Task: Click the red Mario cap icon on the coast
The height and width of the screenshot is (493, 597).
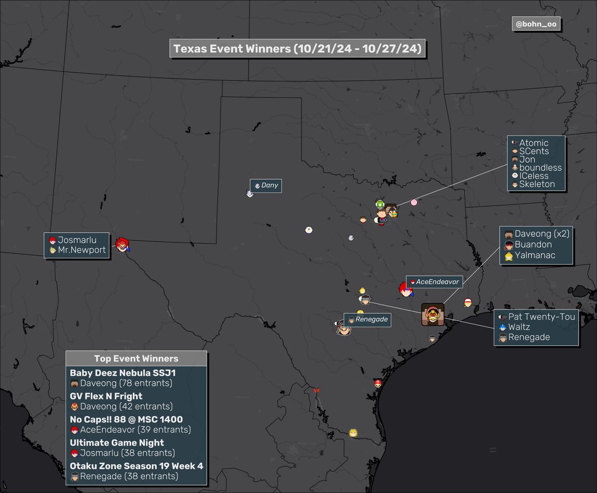Action: tap(378, 384)
